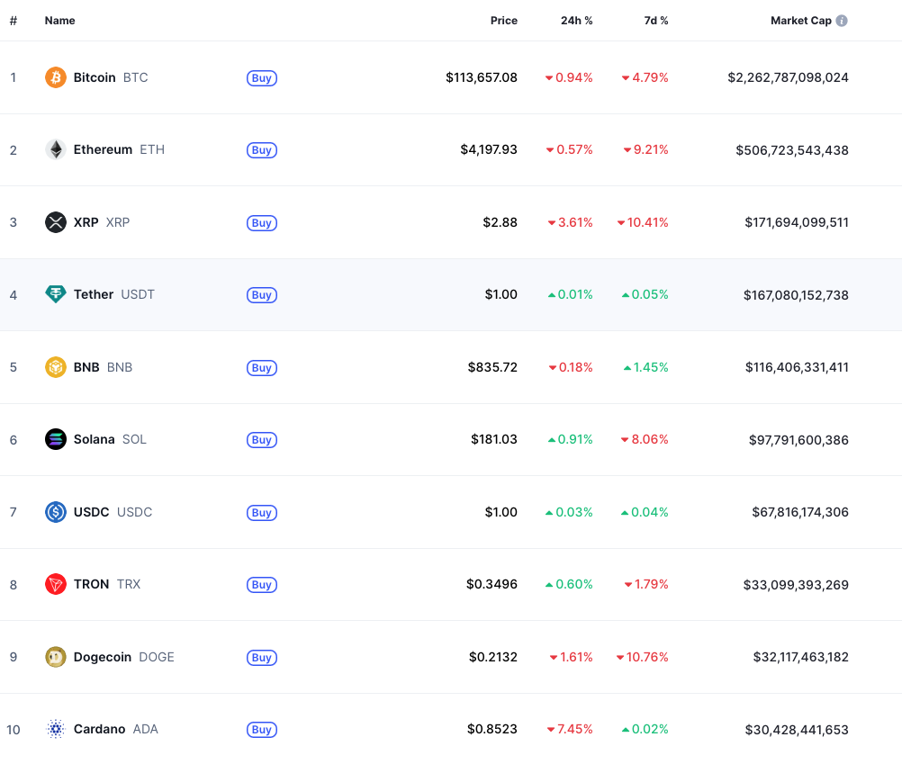Click USDC market cap $67,816,174,306

(800, 512)
